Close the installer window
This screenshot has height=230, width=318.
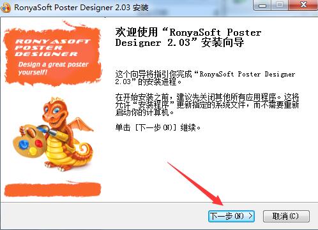(303, 5)
